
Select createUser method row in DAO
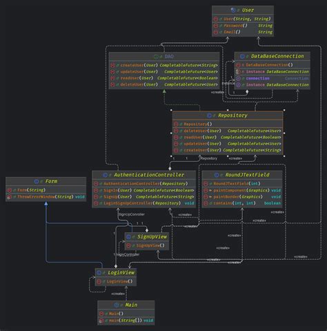point(164,65)
